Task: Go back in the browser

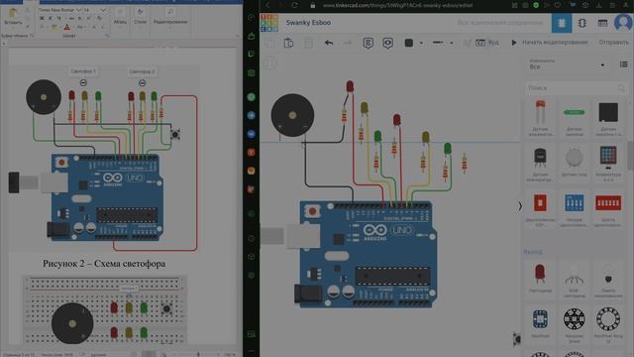Action: [x=267, y=5]
